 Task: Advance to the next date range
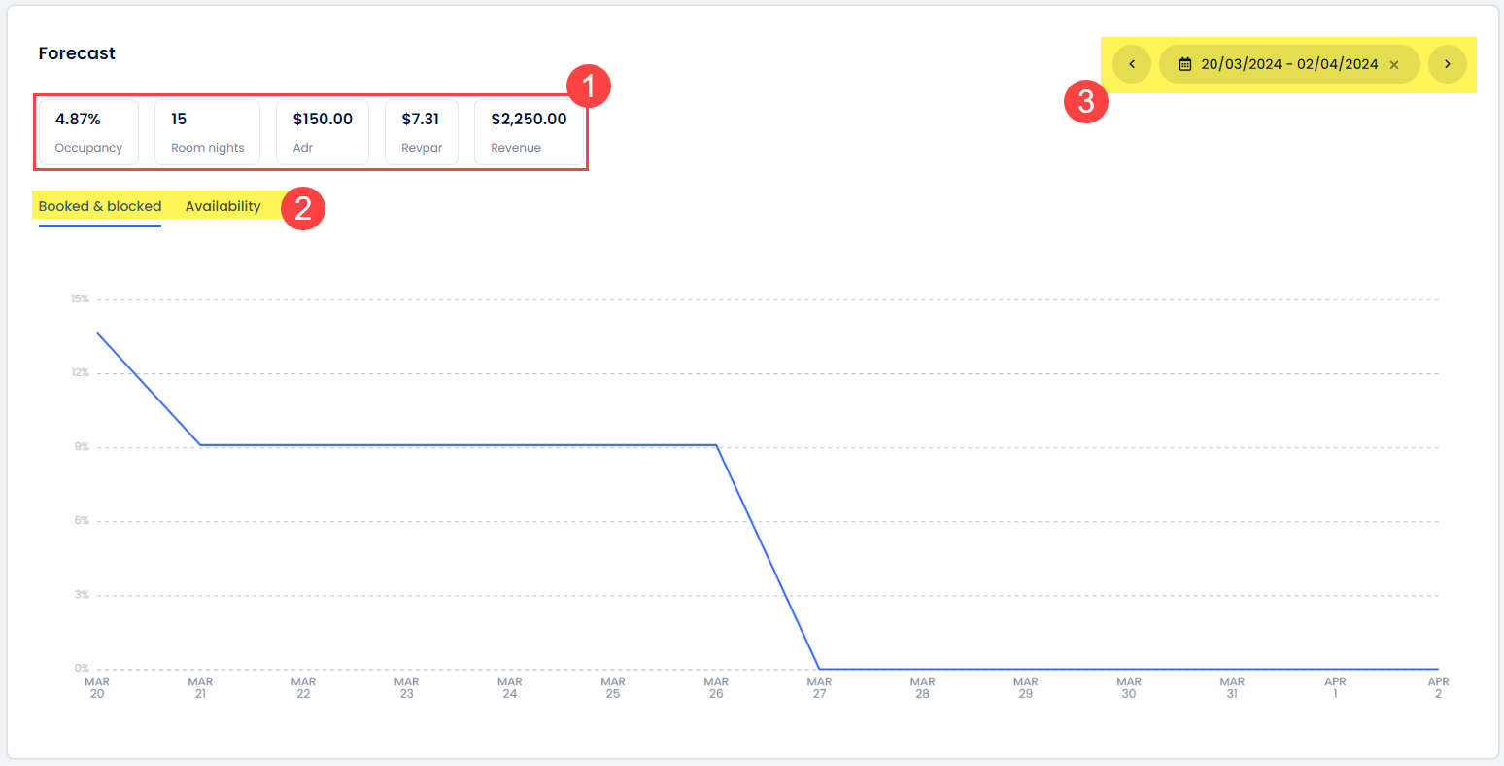click(x=1447, y=64)
